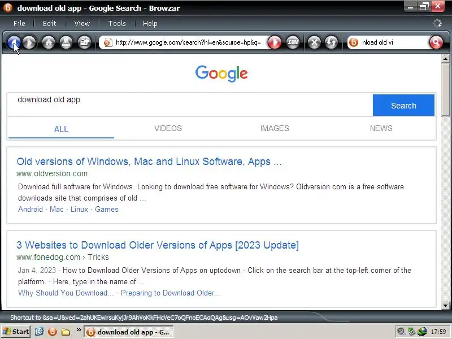Switch to the IMAGES tab
Image resolution: width=452 pixels, height=339 pixels.
(275, 128)
